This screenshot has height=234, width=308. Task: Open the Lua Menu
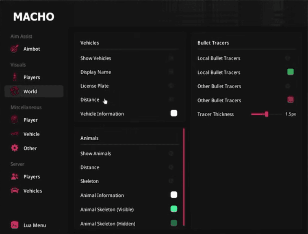[x=34, y=225]
